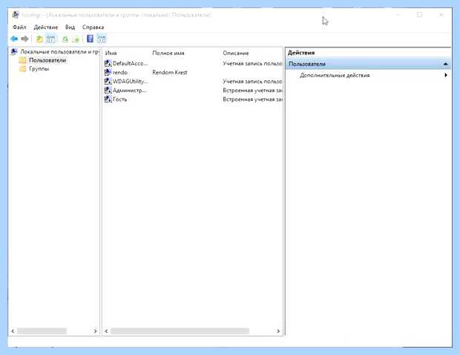Click the users list horizontal scrollbar thumb
Image resolution: width=460 pixels, height=355 pixels.
click(180, 331)
